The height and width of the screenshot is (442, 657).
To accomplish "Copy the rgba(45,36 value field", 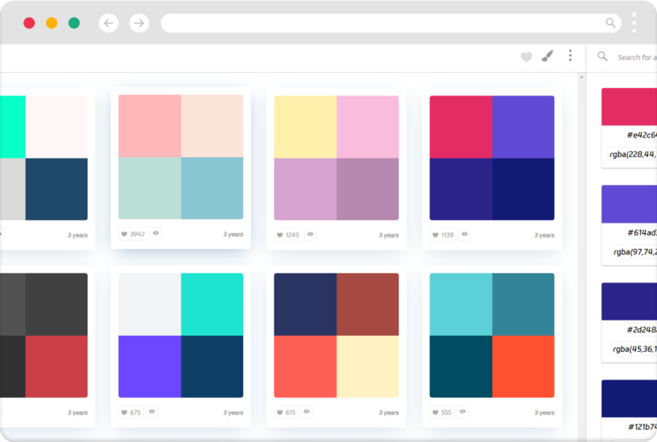I will [x=633, y=349].
